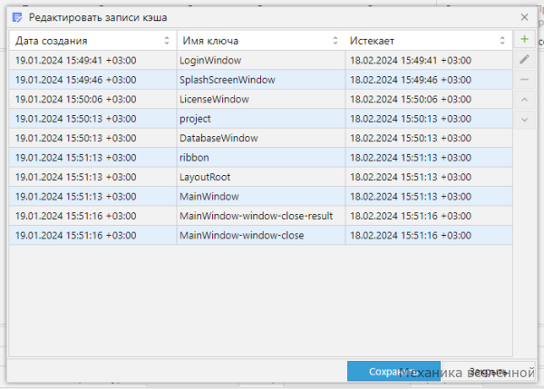The height and width of the screenshot is (389, 544).
Task: Close the cache records editor dialog
Action: 524,17
